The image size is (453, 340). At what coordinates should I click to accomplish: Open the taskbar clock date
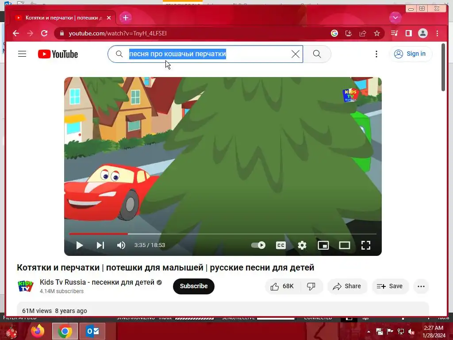click(434, 332)
